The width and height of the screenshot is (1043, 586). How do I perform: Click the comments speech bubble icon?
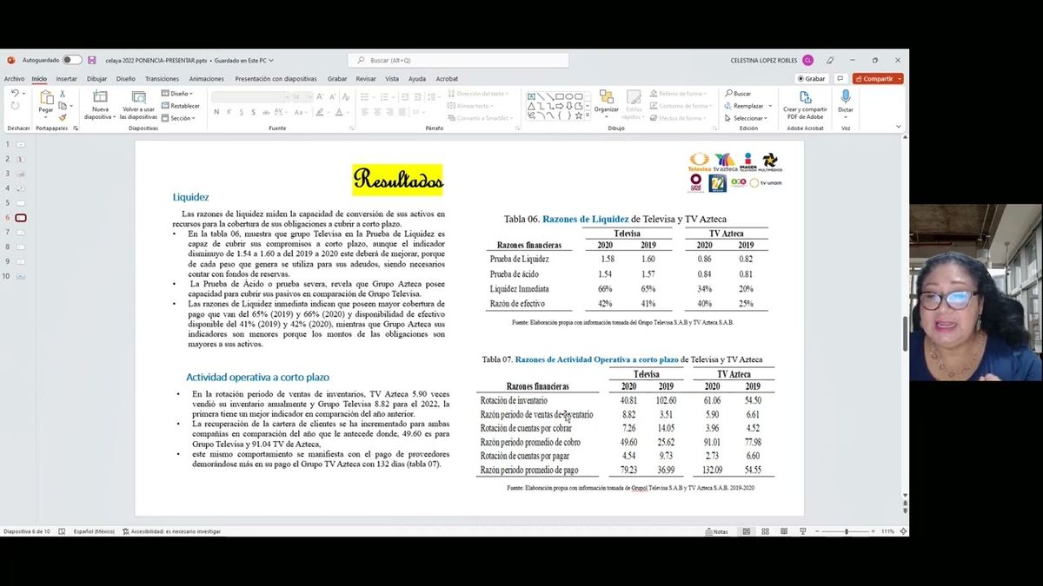(840, 78)
